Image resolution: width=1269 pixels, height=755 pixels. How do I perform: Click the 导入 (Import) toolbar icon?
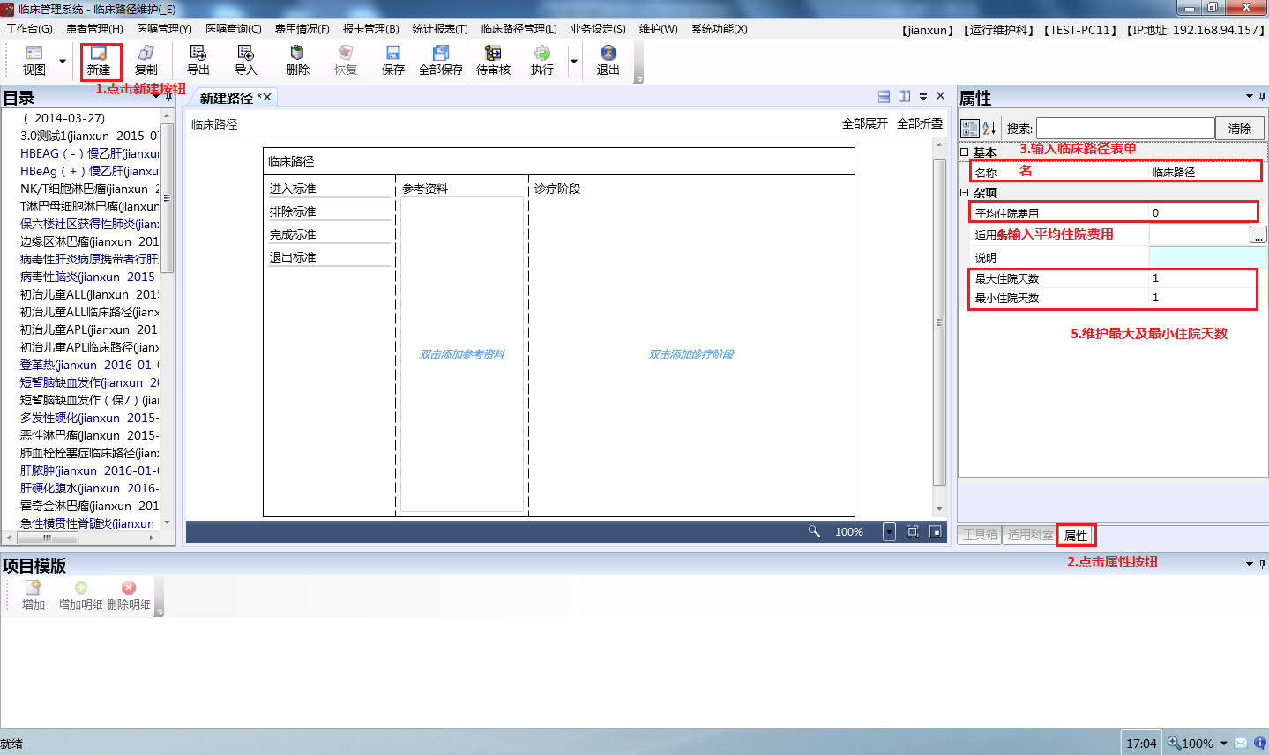[x=246, y=54]
